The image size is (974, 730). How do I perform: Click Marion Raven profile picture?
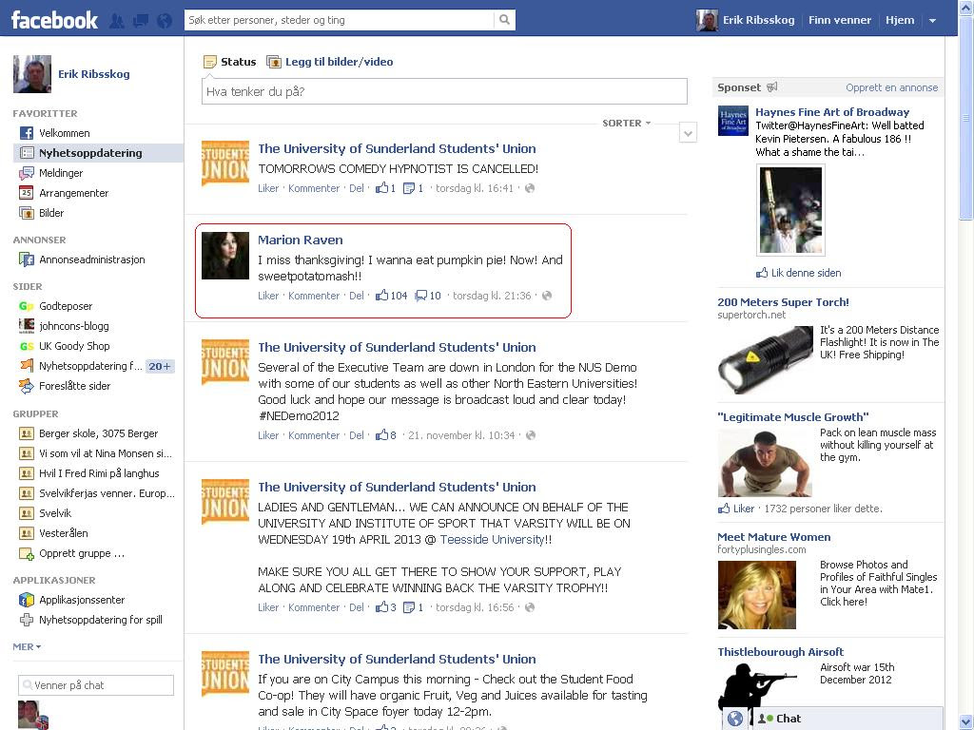225,256
